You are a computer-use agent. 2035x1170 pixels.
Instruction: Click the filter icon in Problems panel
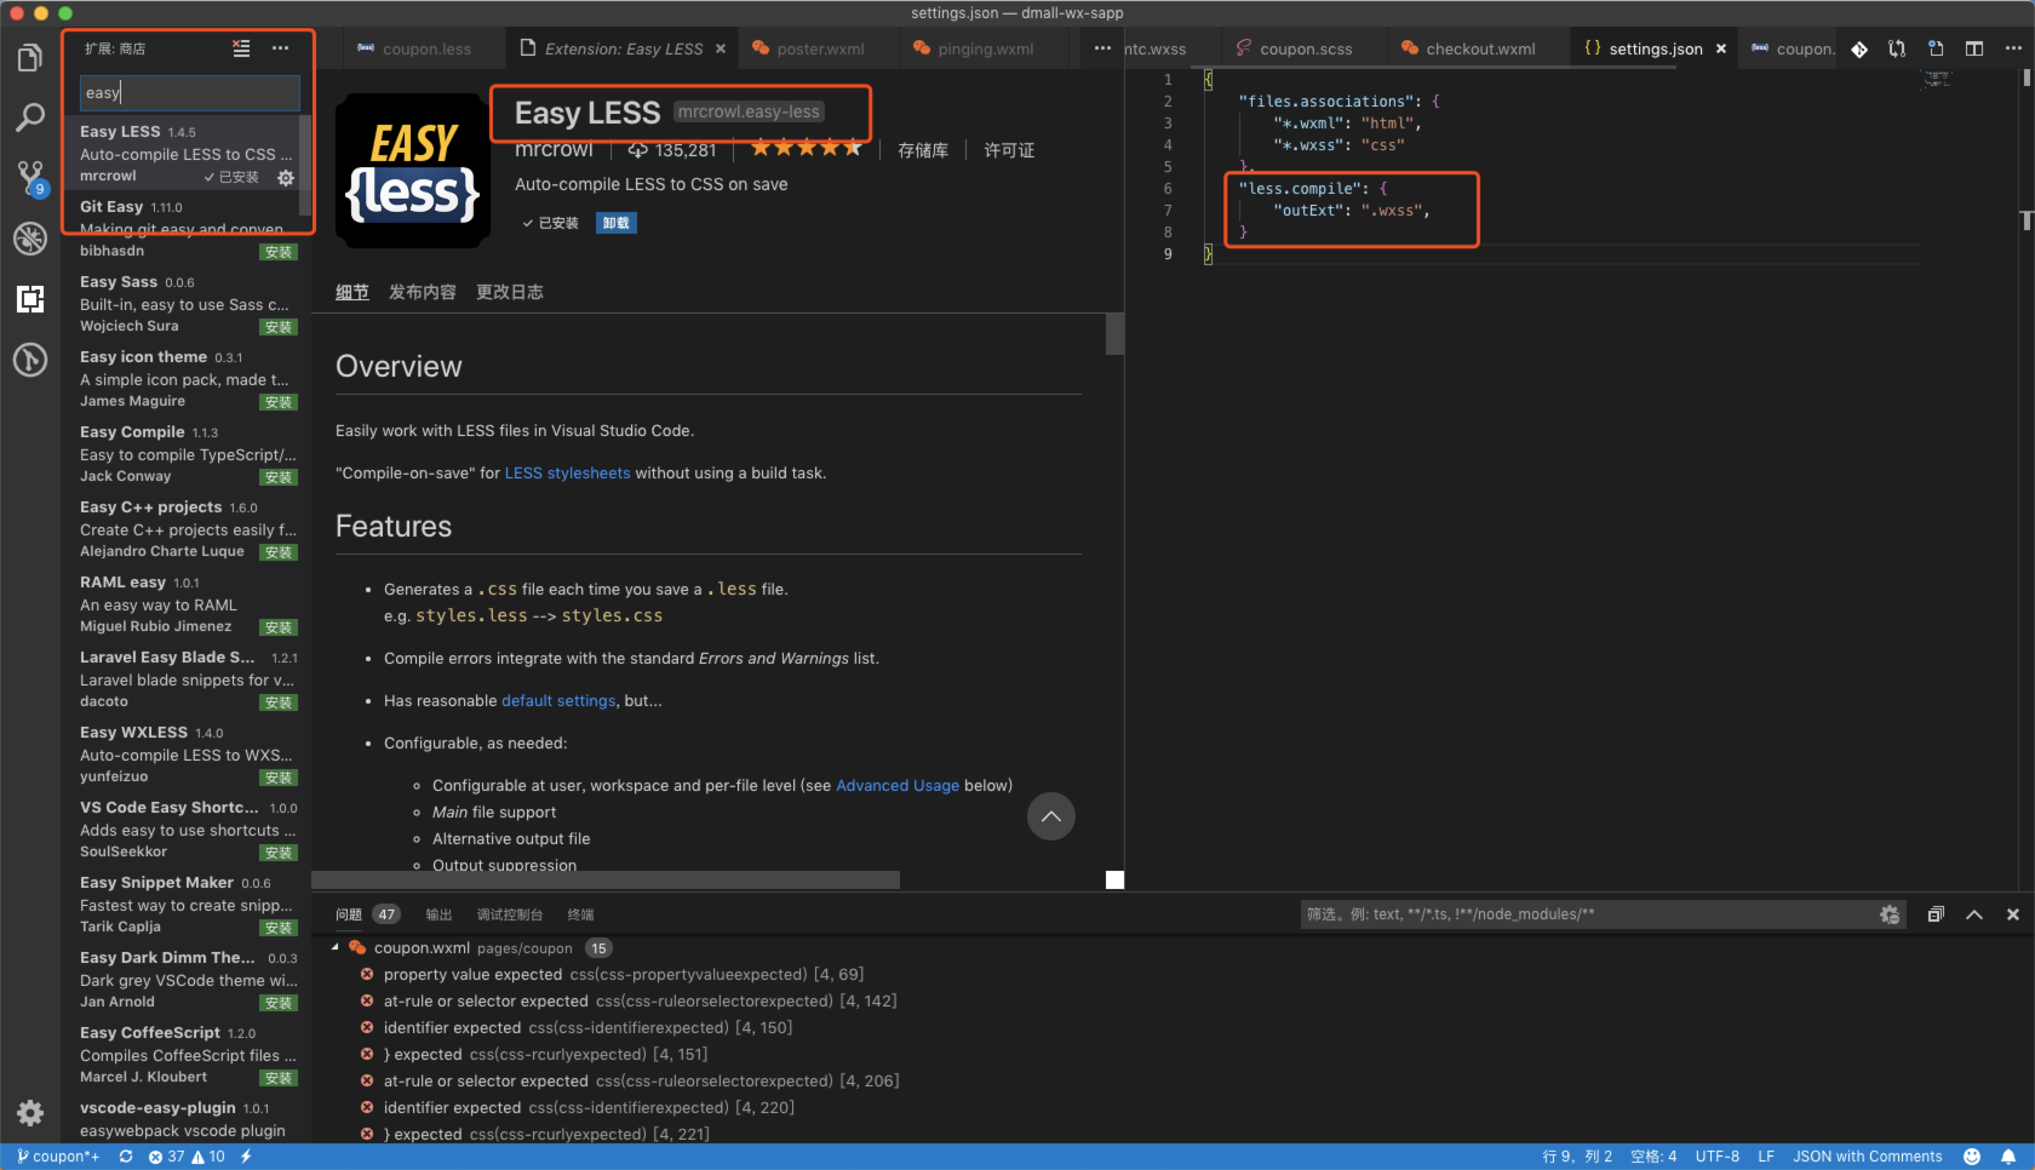1890,914
